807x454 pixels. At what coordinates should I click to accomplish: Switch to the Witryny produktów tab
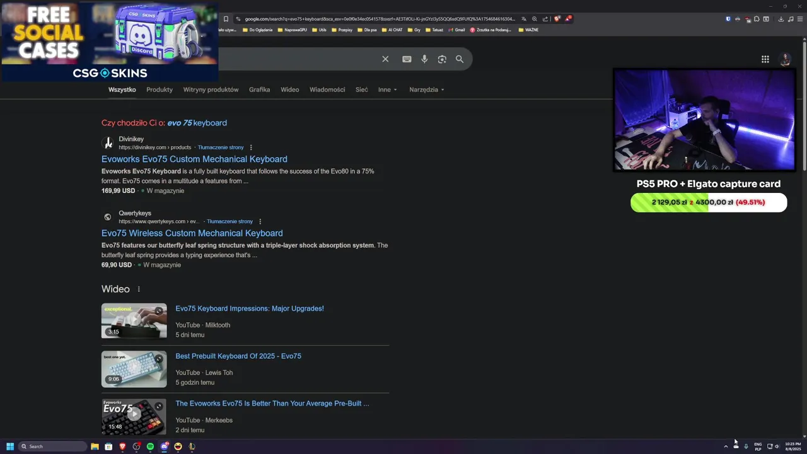(211, 90)
